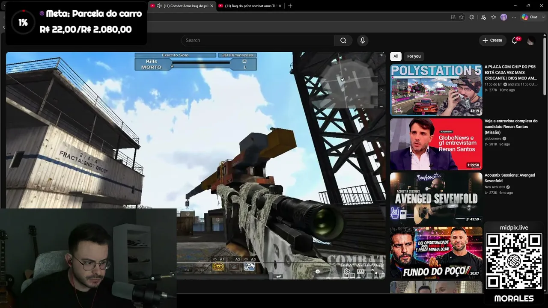This screenshot has height=308, width=548.
Task: Close the 'Combat Arms bug do print' tab
Action: point(211,6)
